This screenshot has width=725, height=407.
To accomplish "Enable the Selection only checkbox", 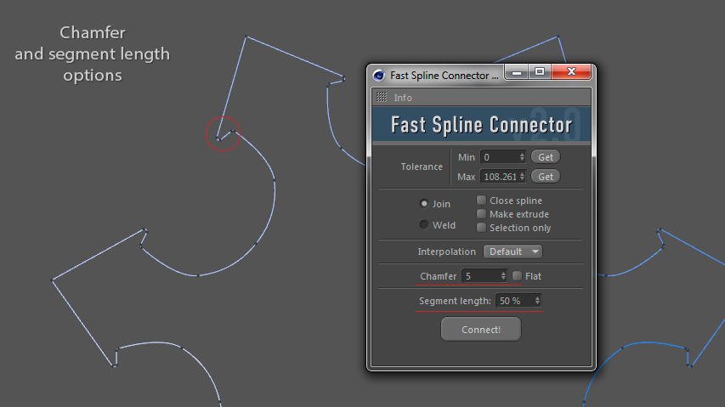I will point(481,228).
